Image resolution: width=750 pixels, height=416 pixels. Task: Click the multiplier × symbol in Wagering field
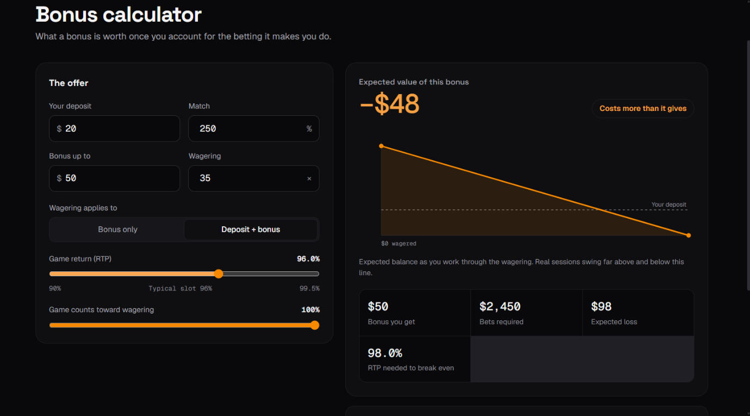tap(309, 178)
